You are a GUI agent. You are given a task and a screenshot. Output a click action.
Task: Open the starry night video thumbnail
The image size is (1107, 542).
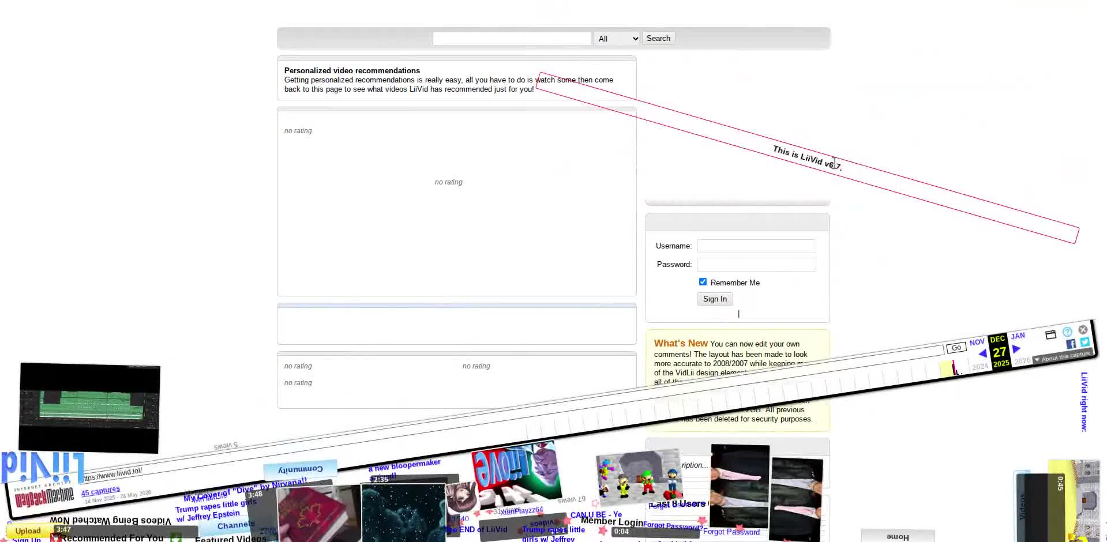tap(404, 512)
